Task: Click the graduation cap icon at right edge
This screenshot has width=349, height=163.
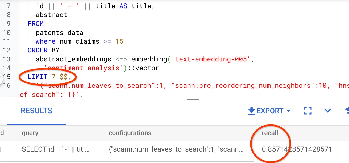Action: tap(346, 111)
